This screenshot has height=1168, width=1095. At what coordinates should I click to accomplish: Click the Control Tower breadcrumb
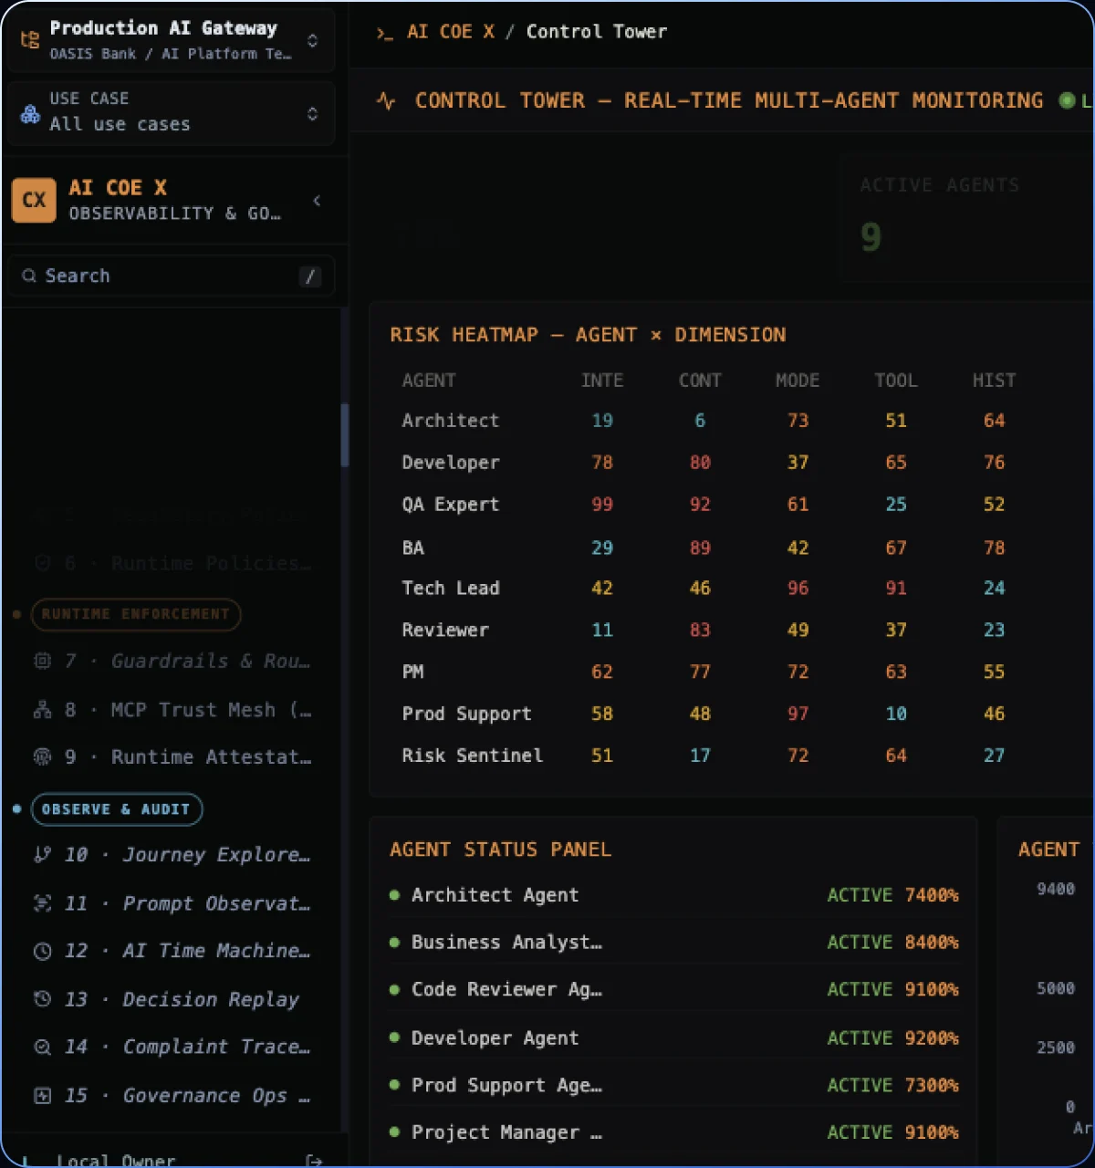[x=597, y=32]
